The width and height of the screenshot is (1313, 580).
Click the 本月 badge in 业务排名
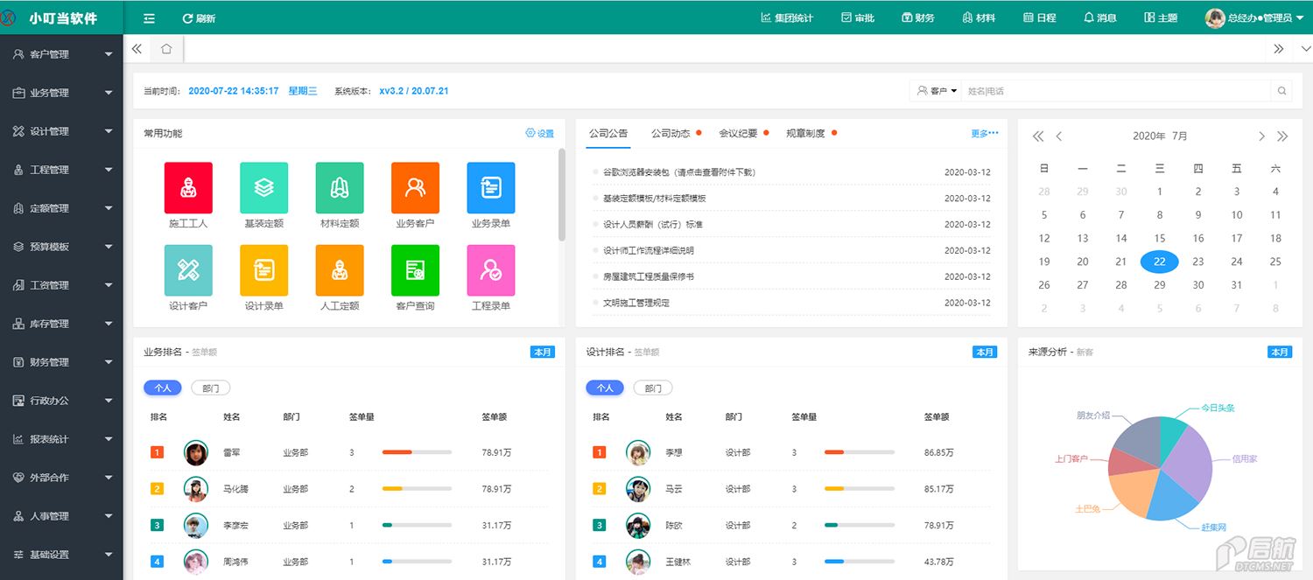point(543,353)
